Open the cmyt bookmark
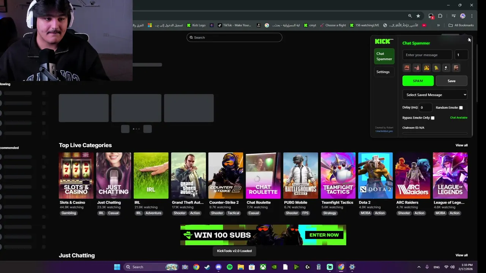 310,25
